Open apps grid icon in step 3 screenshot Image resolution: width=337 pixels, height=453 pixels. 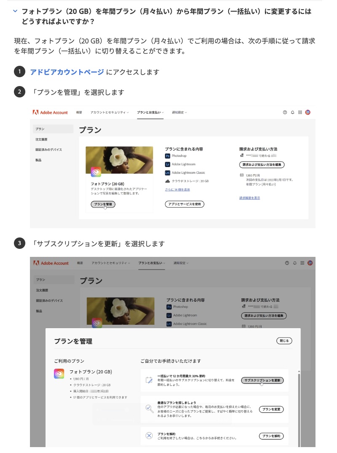click(302, 263)
